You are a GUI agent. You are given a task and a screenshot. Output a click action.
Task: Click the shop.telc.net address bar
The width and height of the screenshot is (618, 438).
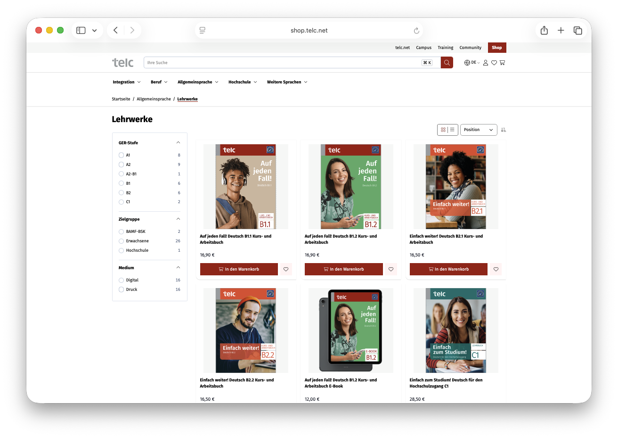click(x=309, y=30)
